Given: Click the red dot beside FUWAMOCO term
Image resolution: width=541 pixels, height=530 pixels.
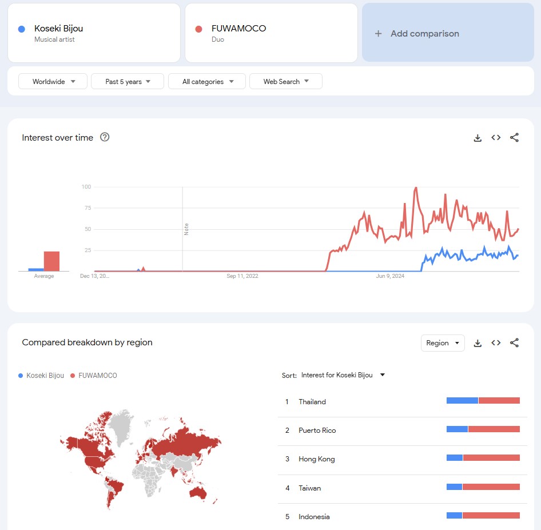Looking at the screenshot, I should click(198, 29).
